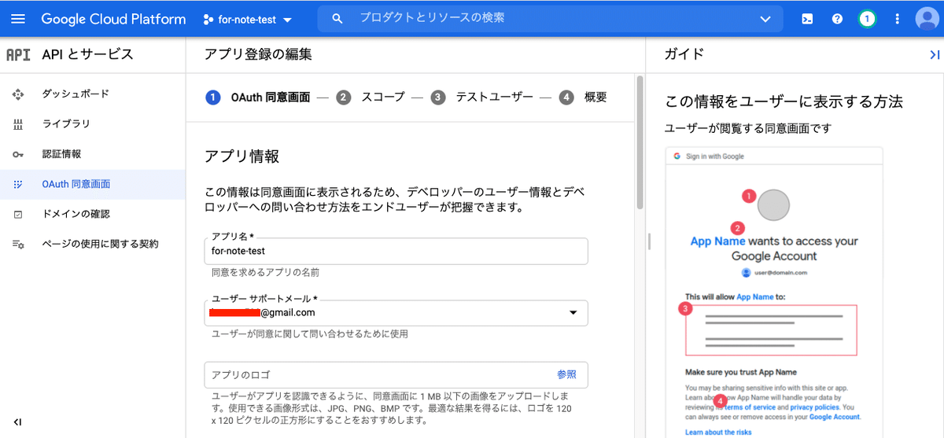
Task: Click the ドメインの確認 checkbox icon
Action: tap(18, 214)
